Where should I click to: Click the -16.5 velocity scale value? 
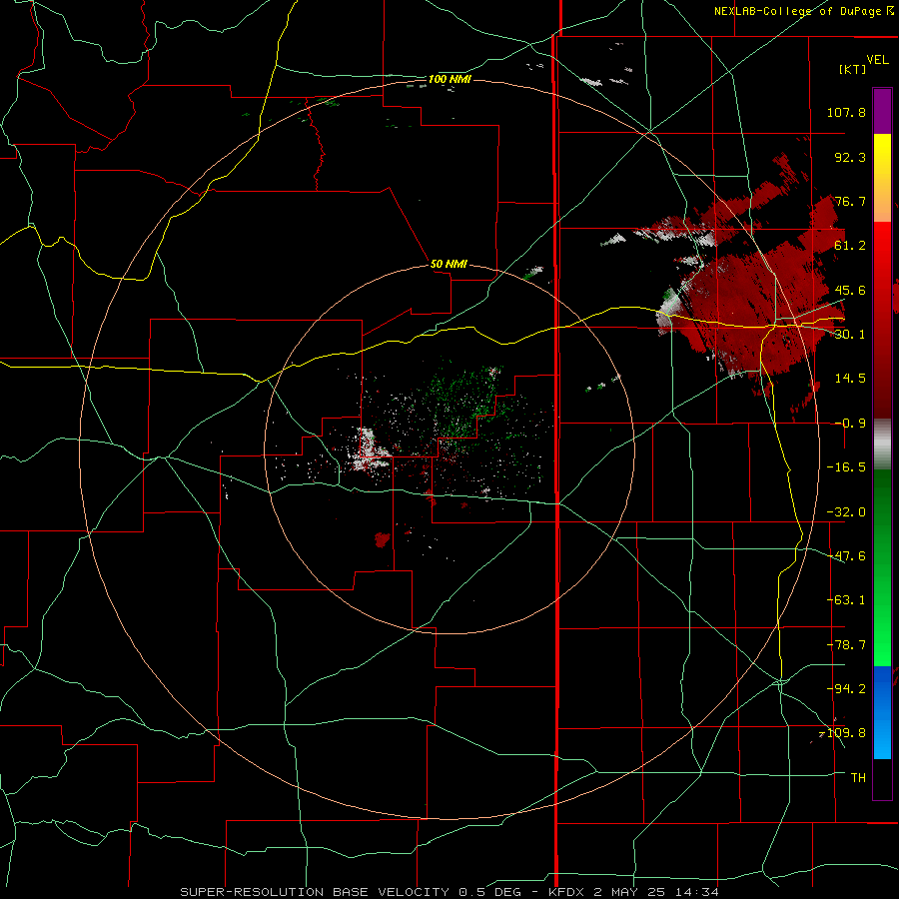846,467
